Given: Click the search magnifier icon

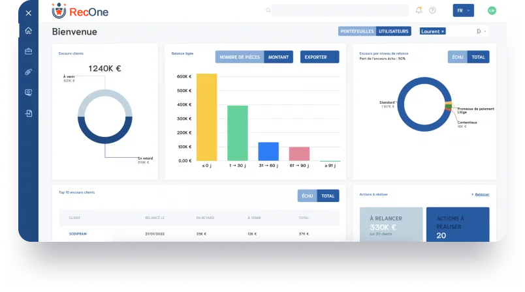Looking at the screenshot, I should [268, 10].
